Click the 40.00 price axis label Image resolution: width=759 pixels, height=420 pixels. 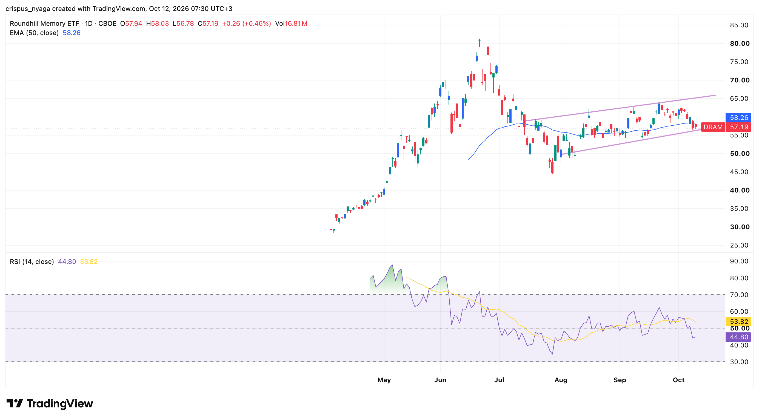(x=740, y=190)
